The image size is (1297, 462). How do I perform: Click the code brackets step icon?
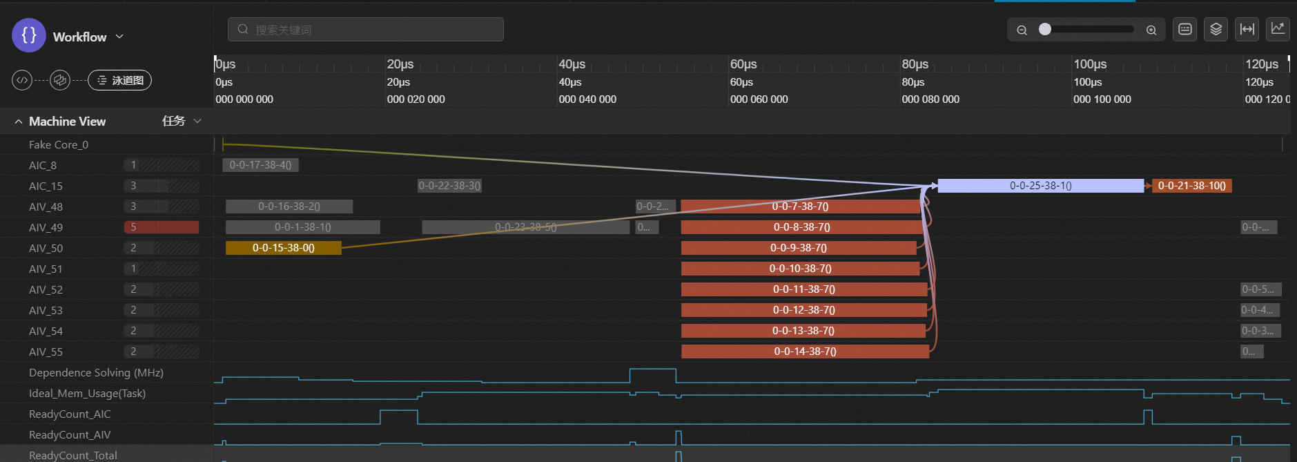click(x=22, y=80)
